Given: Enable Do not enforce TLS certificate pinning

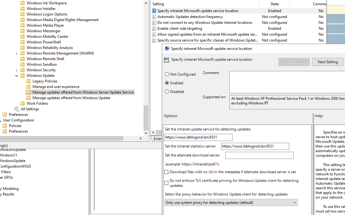Looking at the screenshot, I should [166, 182].
